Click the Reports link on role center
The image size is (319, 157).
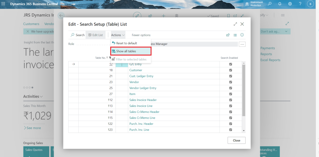(266, 54)
